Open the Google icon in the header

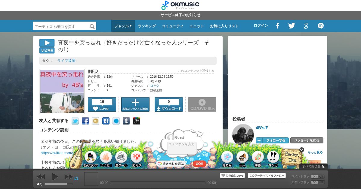(x=306, y=26)
